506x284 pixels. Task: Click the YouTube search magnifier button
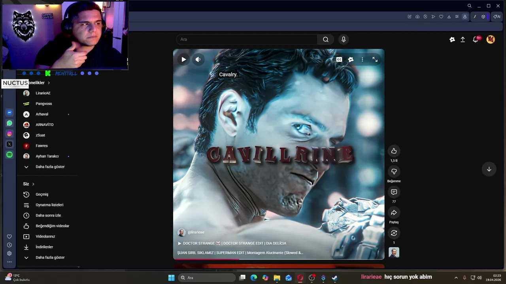326,39
